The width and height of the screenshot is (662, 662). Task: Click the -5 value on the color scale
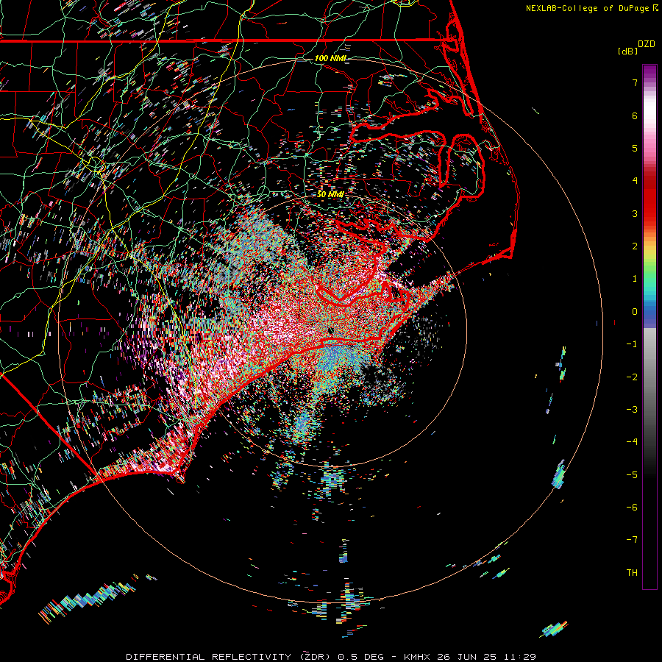point(632,475)
